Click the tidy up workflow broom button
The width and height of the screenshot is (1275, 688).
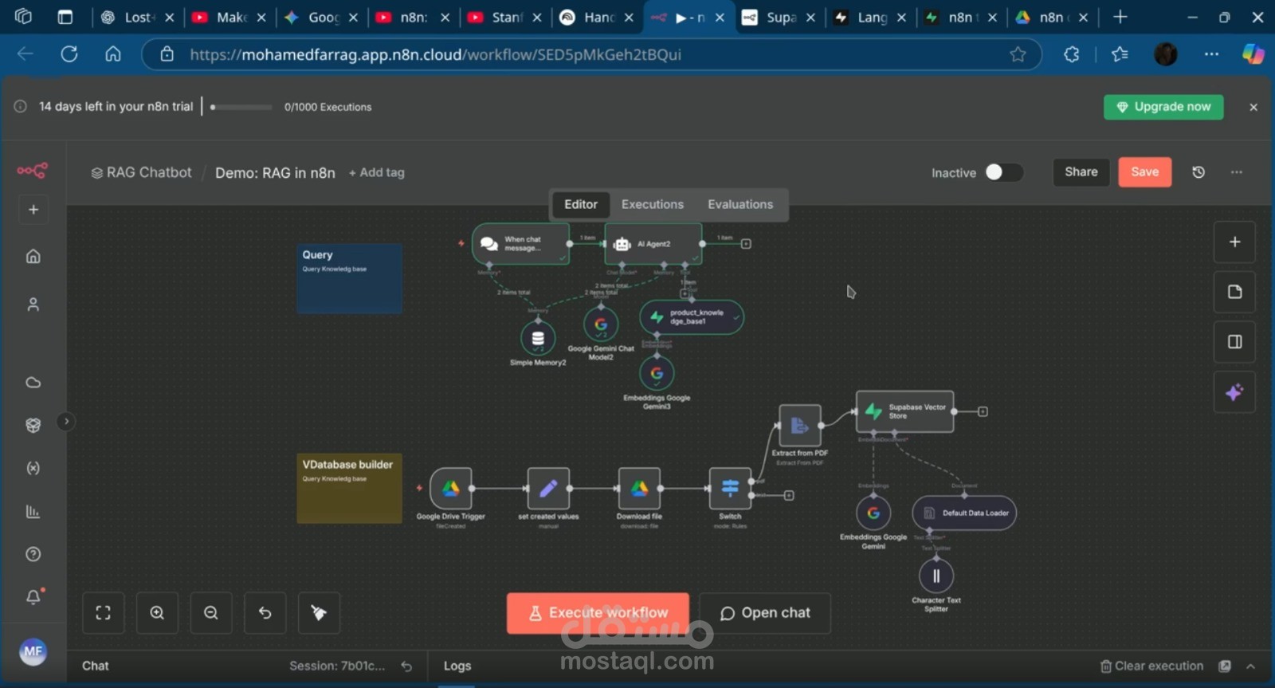coord(319,613)
